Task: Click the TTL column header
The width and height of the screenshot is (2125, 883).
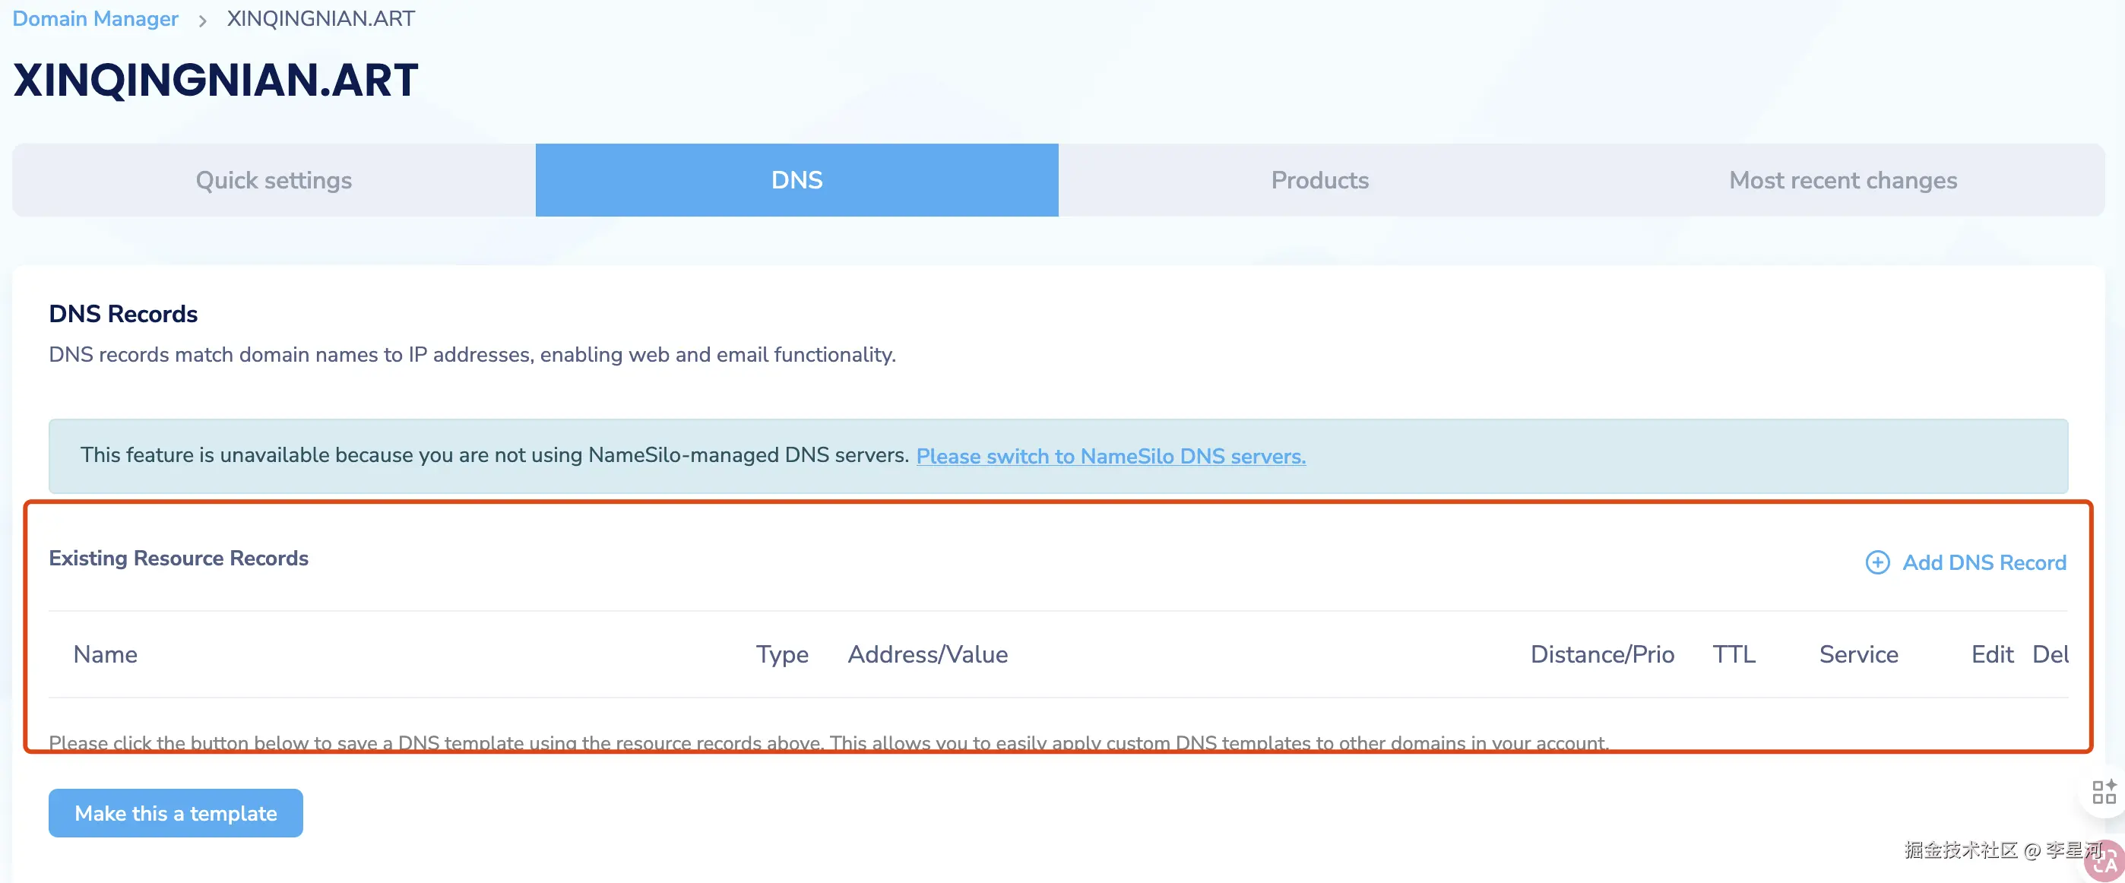Action: click(1733, 654)
